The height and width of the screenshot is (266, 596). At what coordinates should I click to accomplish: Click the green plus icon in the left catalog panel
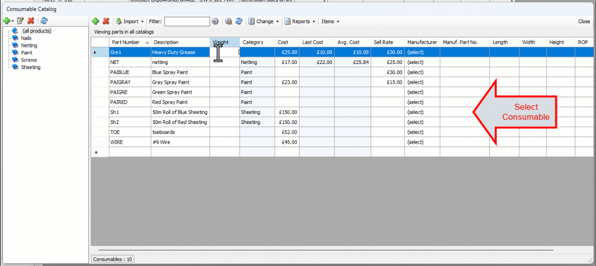7,21
